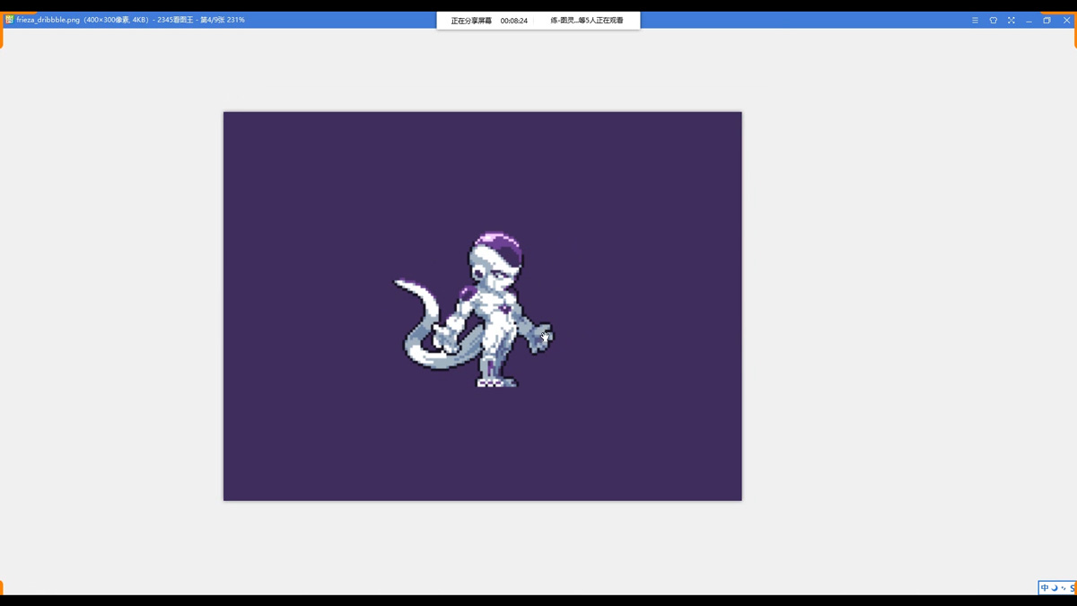This screenshot has width=1077, height=606.
Task: Open the skin (shirt) theme chooser
Action: [x=994, y=20]
